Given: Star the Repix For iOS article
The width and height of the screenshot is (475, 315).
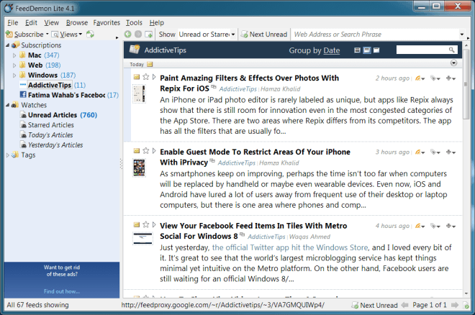Looking at the screenshot, I should click(146, 77).
